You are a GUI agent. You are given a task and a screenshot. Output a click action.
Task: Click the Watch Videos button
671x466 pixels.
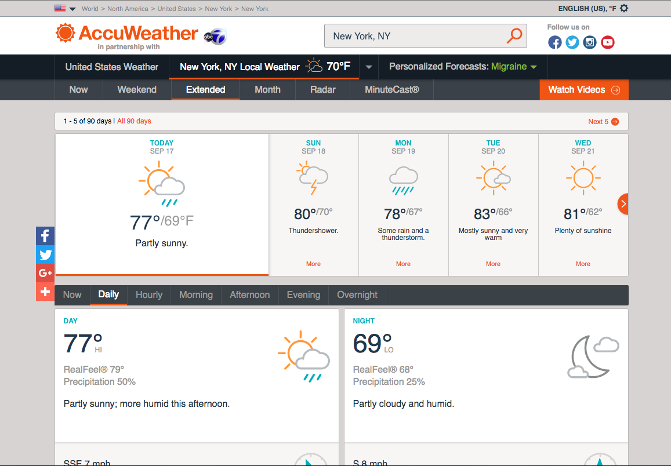[x=583, y=90]
